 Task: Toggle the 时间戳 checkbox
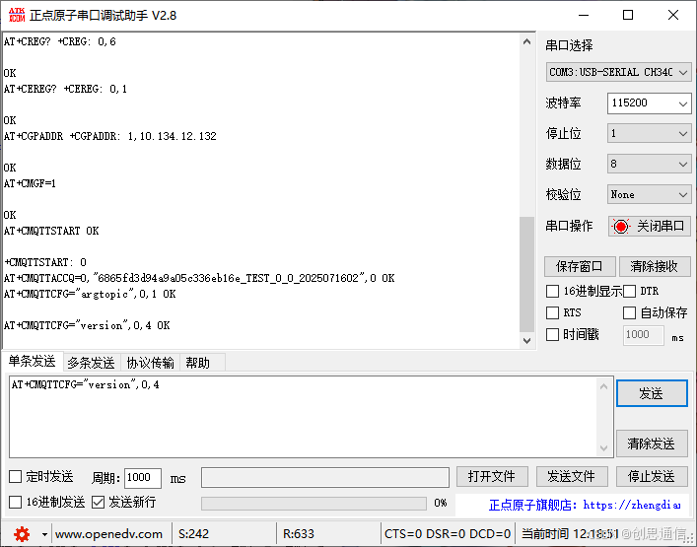(552, 334)
